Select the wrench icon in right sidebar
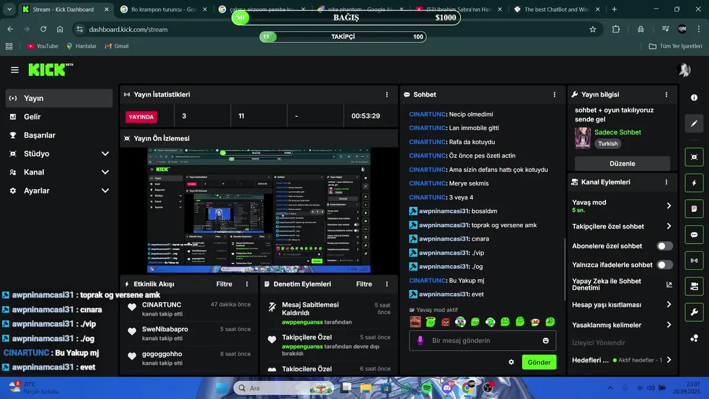 pos(694,313)
